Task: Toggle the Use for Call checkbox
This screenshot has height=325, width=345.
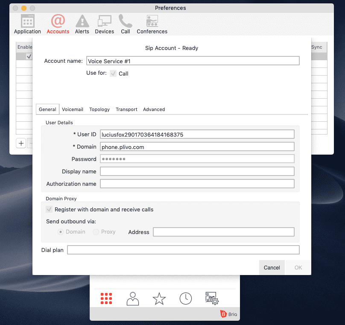Action: (x=113, y=73)
